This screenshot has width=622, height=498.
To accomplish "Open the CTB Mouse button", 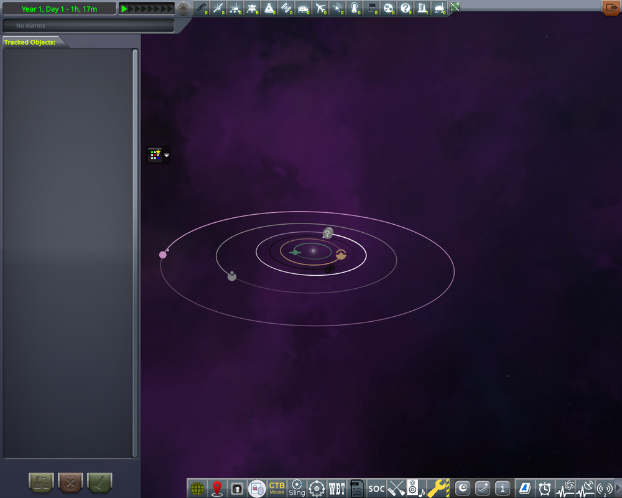I will pos(277,489).
